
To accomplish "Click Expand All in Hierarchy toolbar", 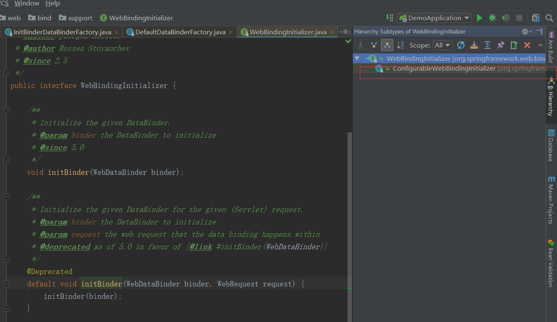I will tap(487, 45).
